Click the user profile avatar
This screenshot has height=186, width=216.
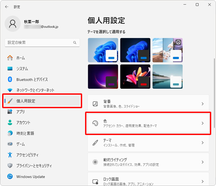pos(13,24)
